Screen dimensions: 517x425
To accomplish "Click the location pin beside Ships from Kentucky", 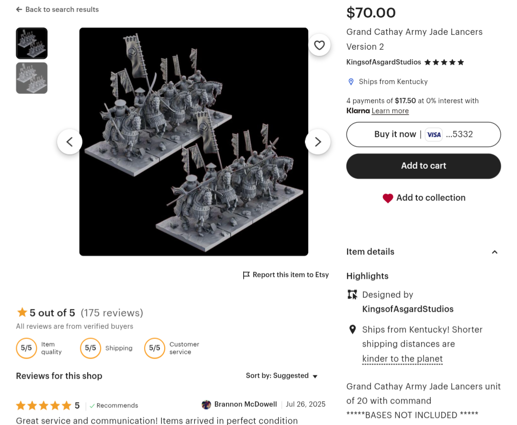I will (351, 82).
